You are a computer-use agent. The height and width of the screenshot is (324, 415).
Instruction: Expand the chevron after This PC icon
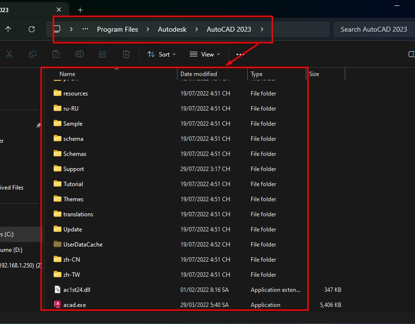pos(71,29)
